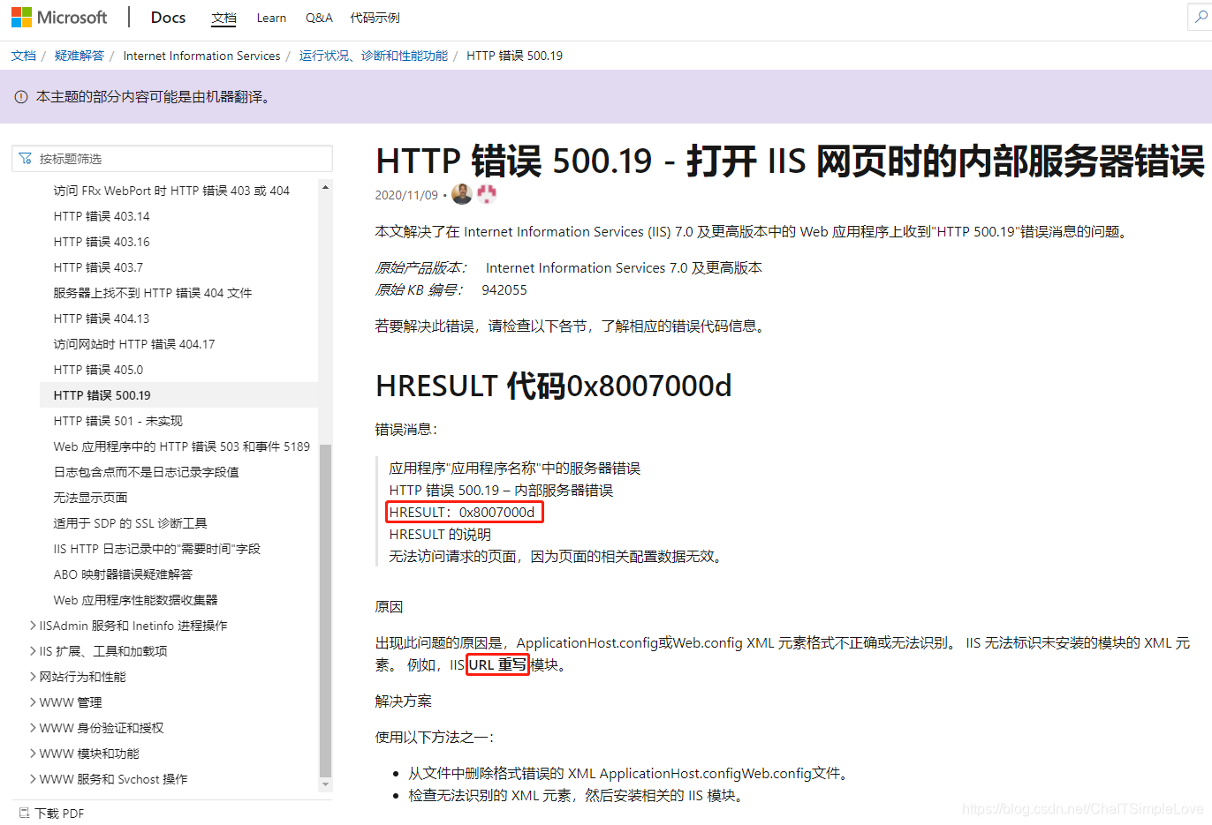Open the Docs home link
This screenshot has width=1212, height=825.
[x=168, y=18]
